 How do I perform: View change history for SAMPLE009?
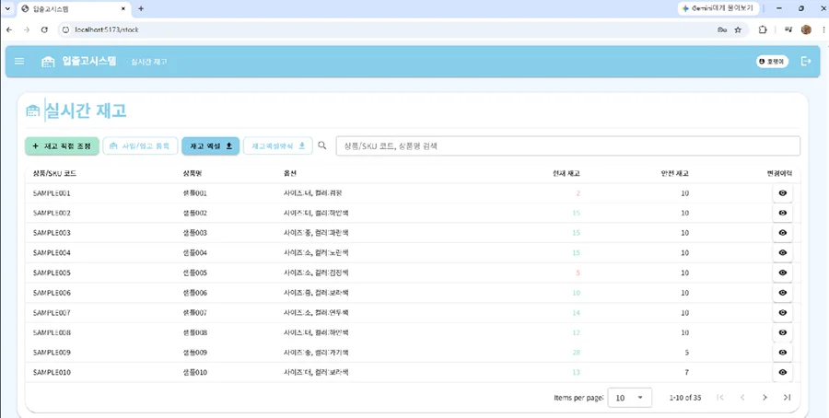pos(782,353)
